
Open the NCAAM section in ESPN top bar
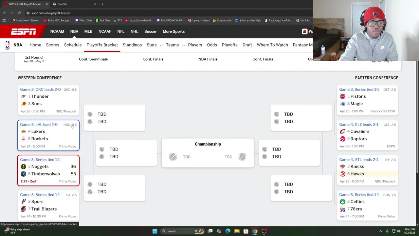tap(57, 31)
